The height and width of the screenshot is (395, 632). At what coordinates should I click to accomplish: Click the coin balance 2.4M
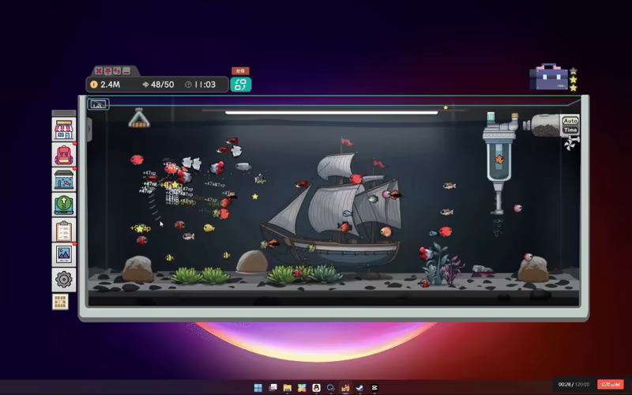[105, 85]
